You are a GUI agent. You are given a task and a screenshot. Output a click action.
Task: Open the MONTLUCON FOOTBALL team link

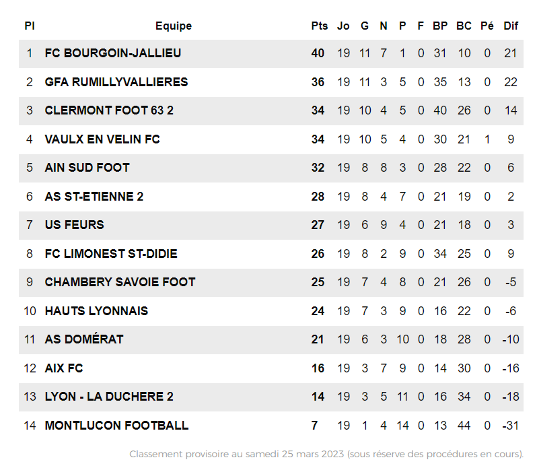[x=116, y=426]
